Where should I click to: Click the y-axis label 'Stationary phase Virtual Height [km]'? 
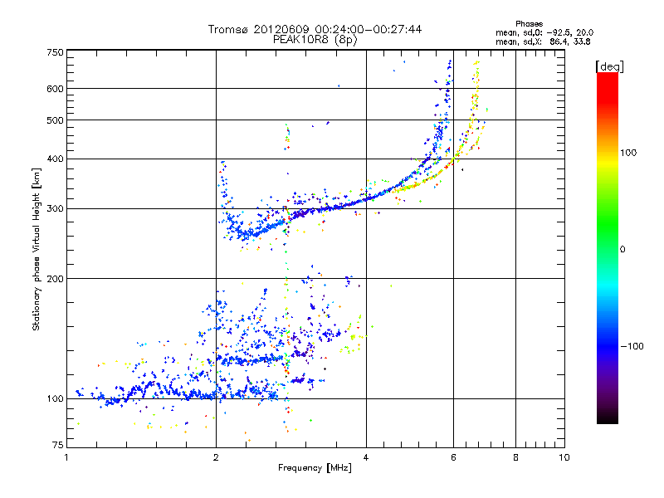tap(37, 249)
